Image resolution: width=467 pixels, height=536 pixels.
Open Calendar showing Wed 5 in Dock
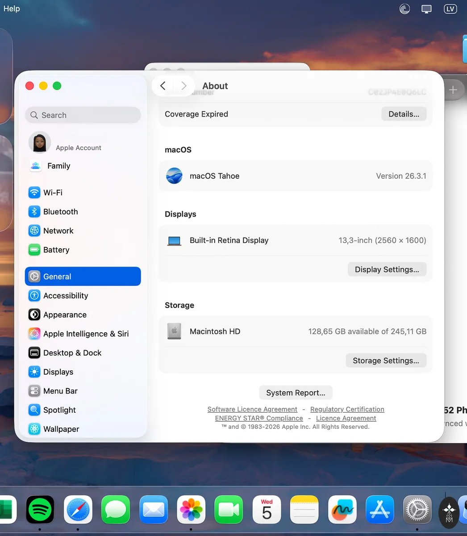pyautogui.click(x=267, y=510)
